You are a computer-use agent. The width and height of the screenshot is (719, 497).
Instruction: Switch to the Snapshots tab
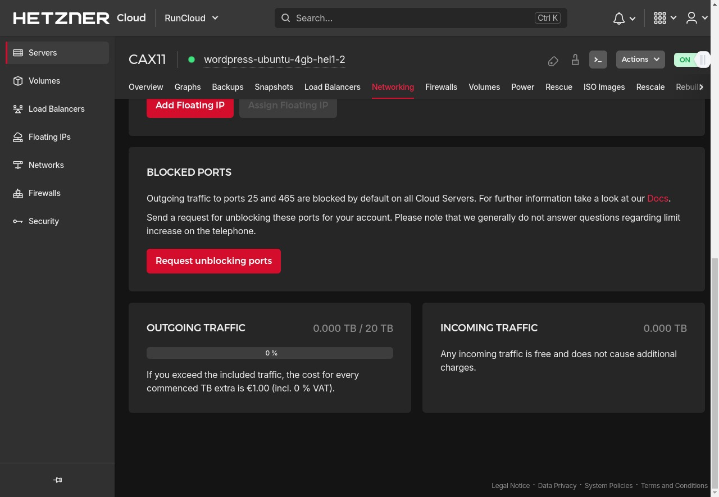(x=274, y=87)
